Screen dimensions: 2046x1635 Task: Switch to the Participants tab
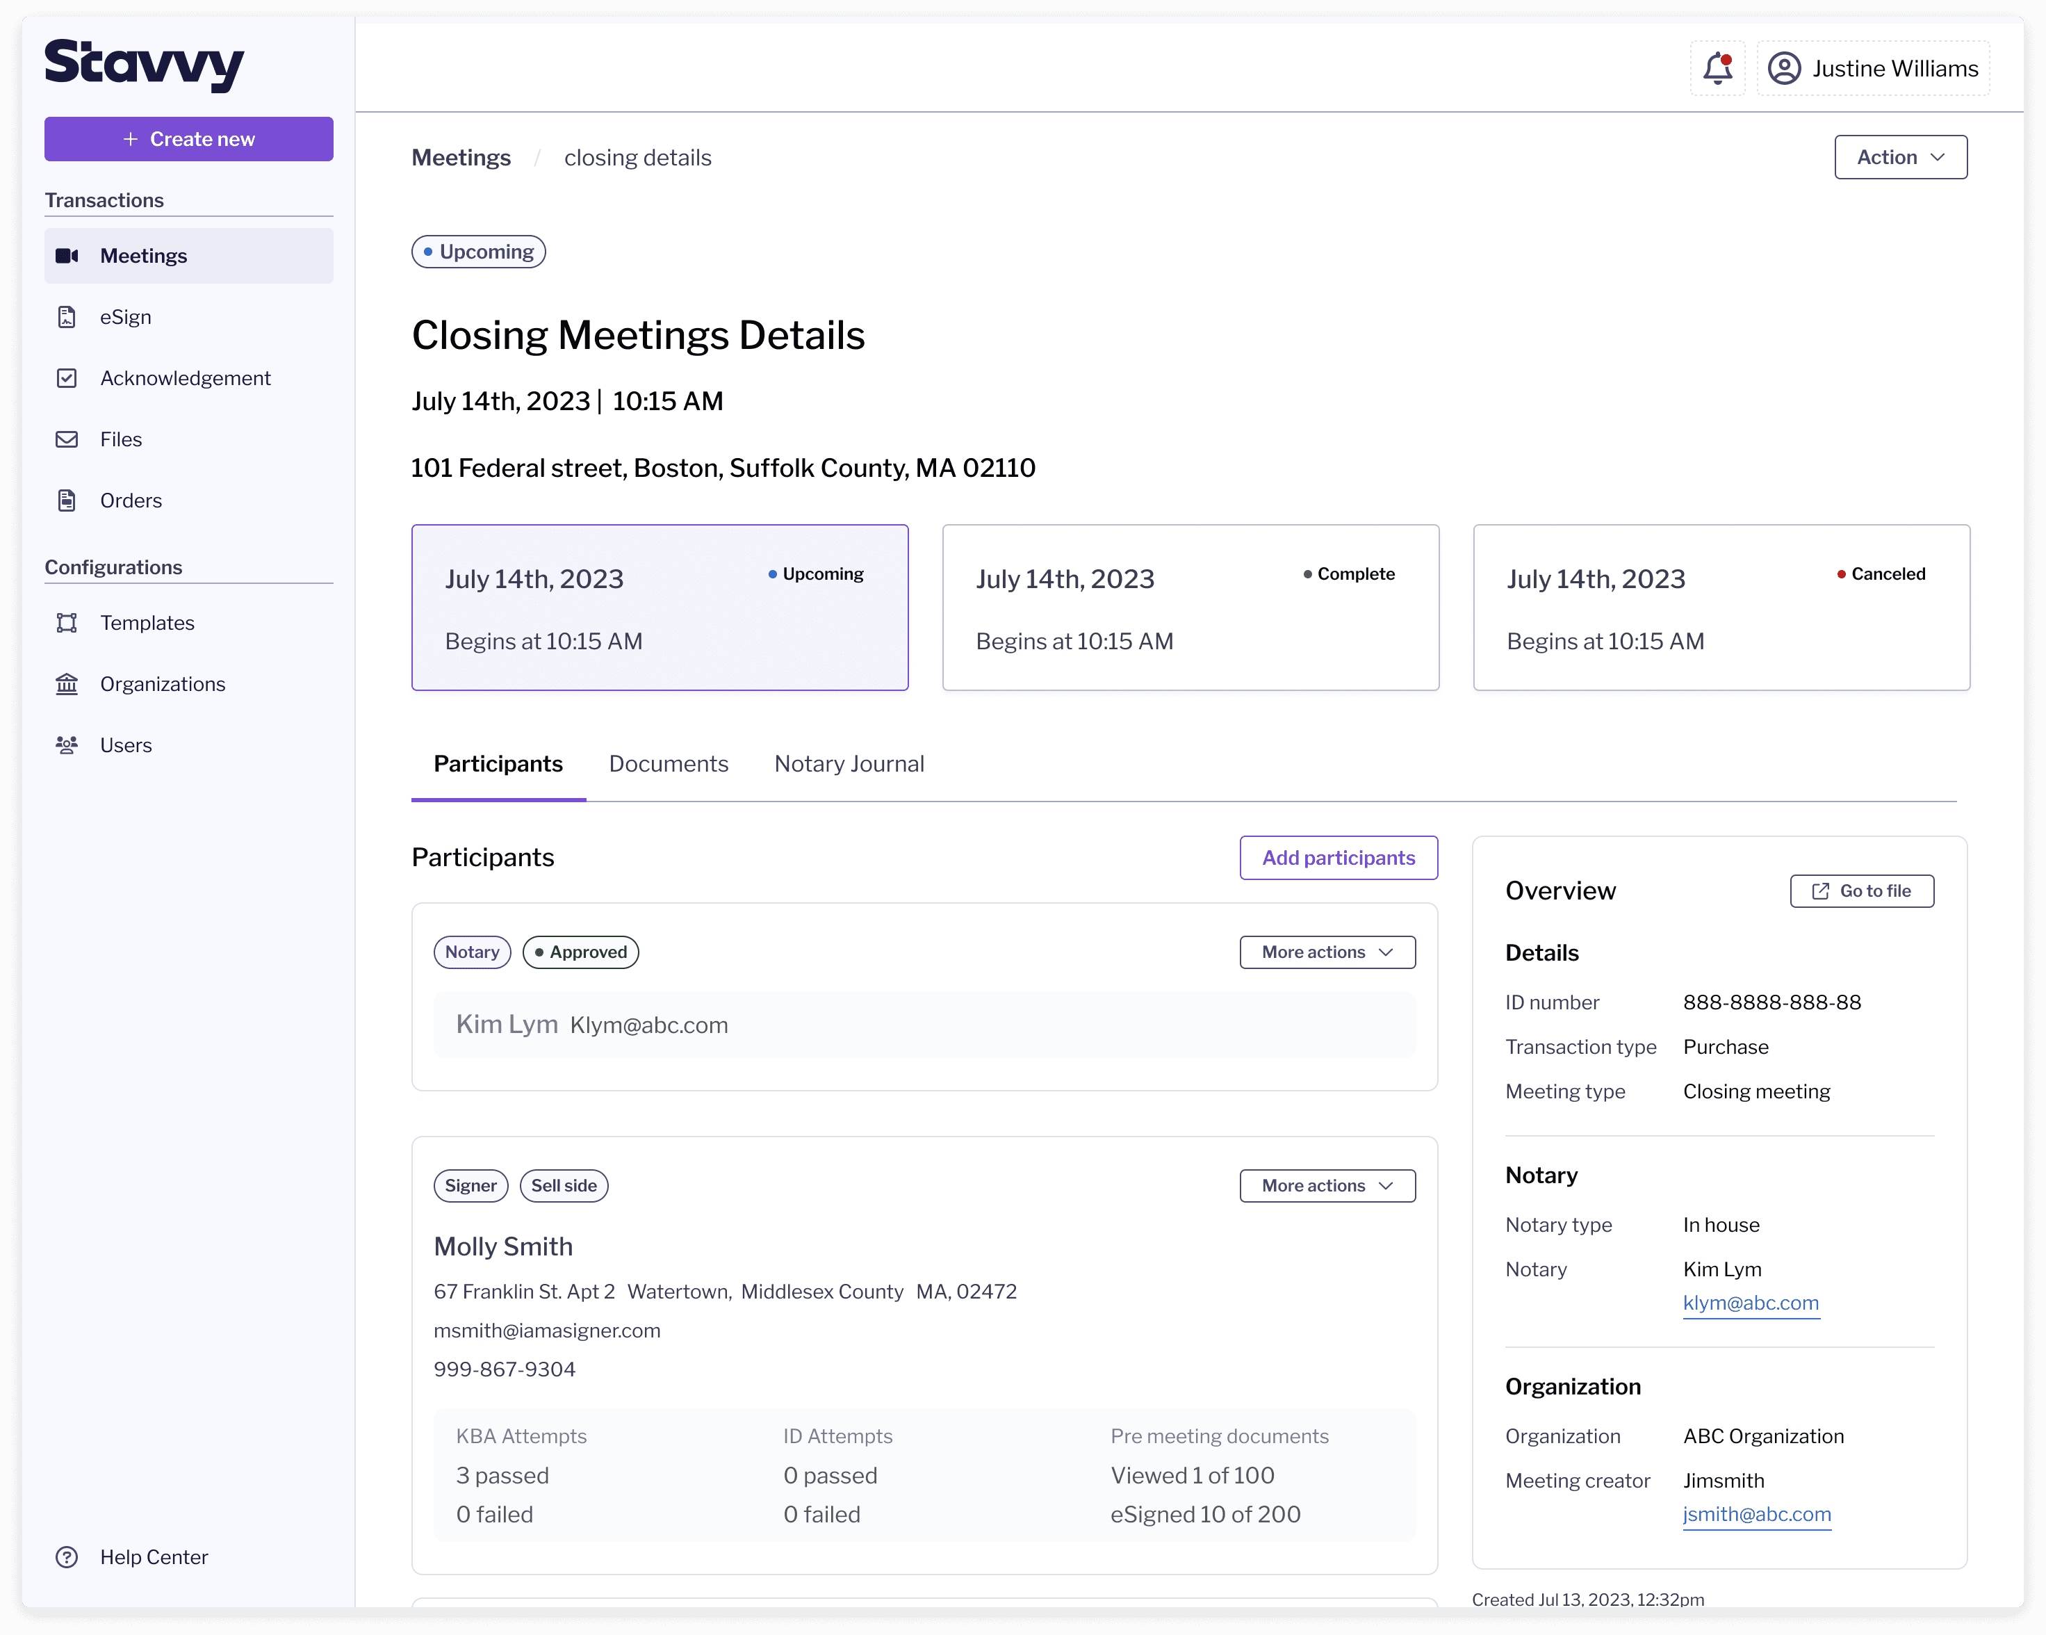click(498, 763)
